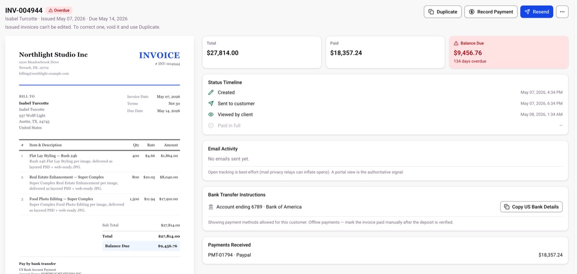The width and height of the screenshot is (577, 274).
Task: Click the Status Timeline heading
Action: coord(225,83)
